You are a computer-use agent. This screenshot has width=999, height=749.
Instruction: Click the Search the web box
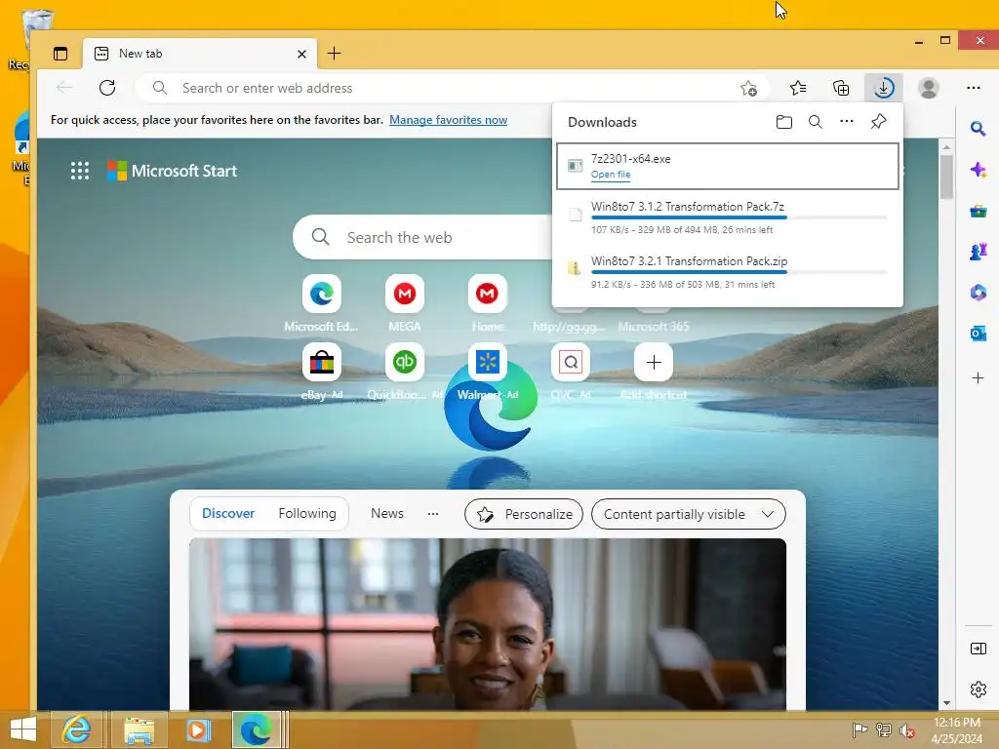422,238
